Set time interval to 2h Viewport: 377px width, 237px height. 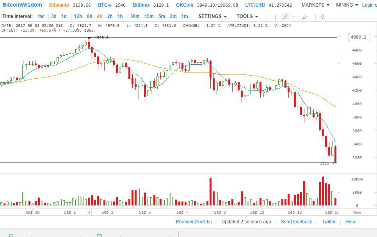point(110,16)
